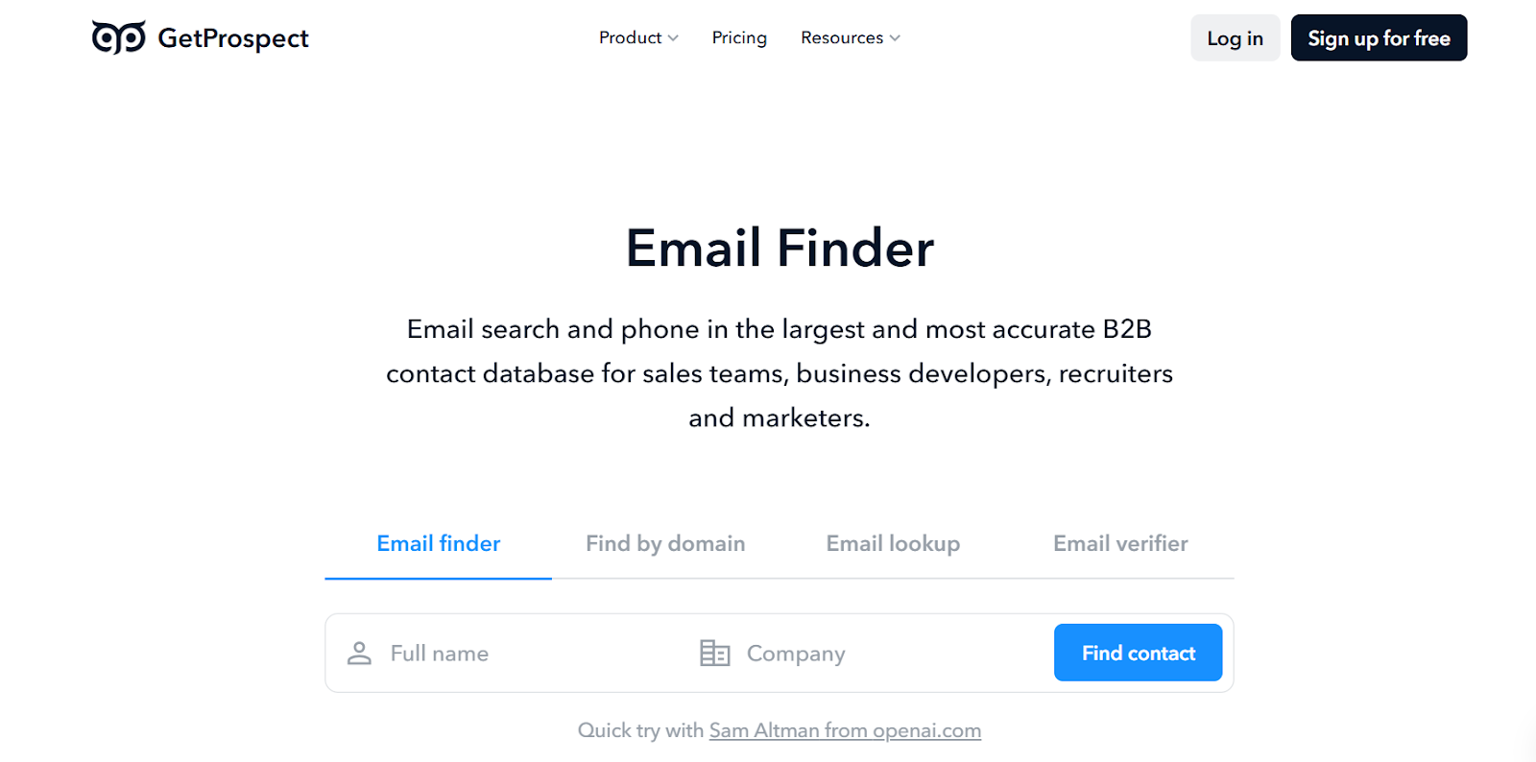Click the Log in button

click(x=1235, y=38)
